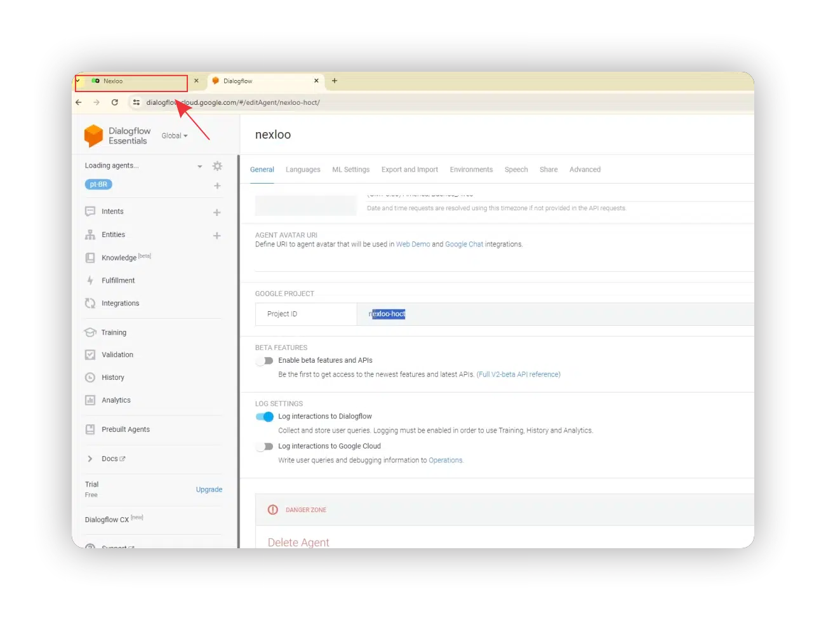Open Validation in sidebar
Viewport: 826px width, 620px height.
coord(117,354)
